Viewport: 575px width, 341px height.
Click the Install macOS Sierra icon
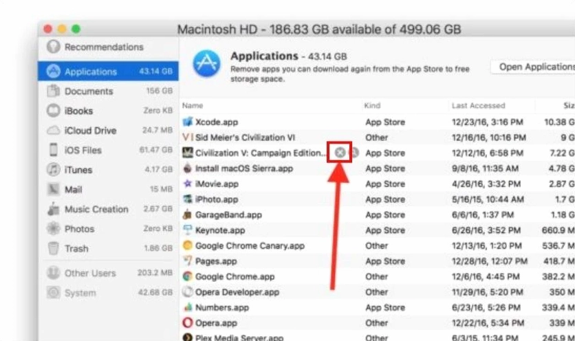coord(188,168)
